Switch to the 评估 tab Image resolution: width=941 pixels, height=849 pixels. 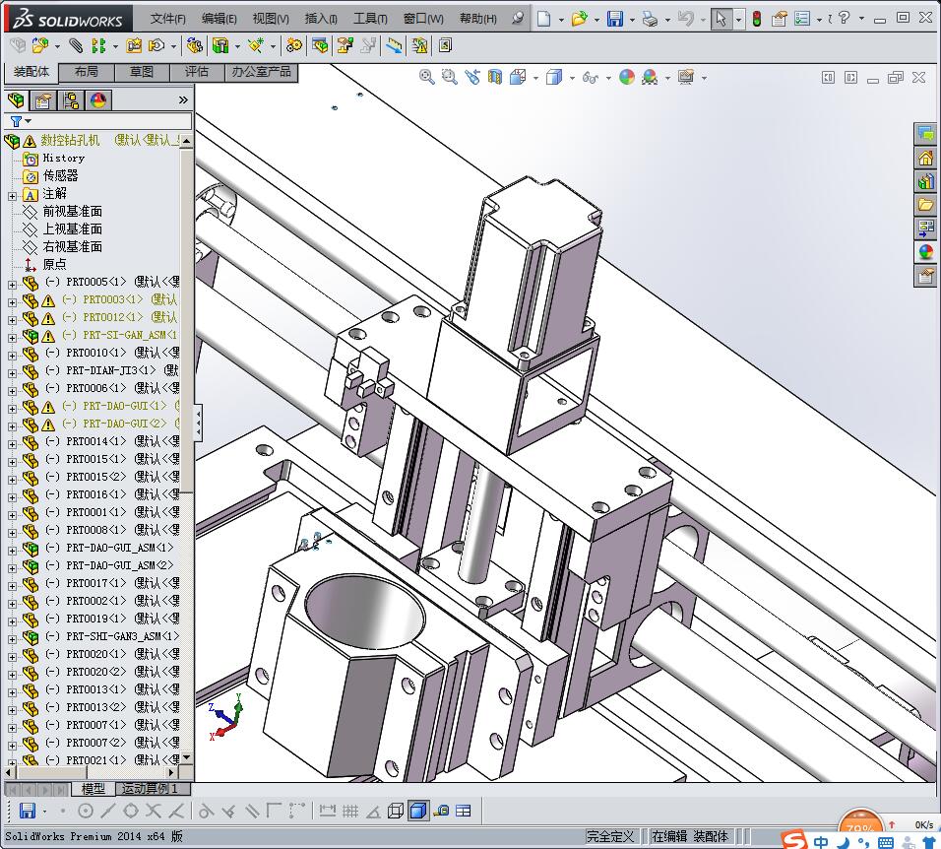coord(197,72)
